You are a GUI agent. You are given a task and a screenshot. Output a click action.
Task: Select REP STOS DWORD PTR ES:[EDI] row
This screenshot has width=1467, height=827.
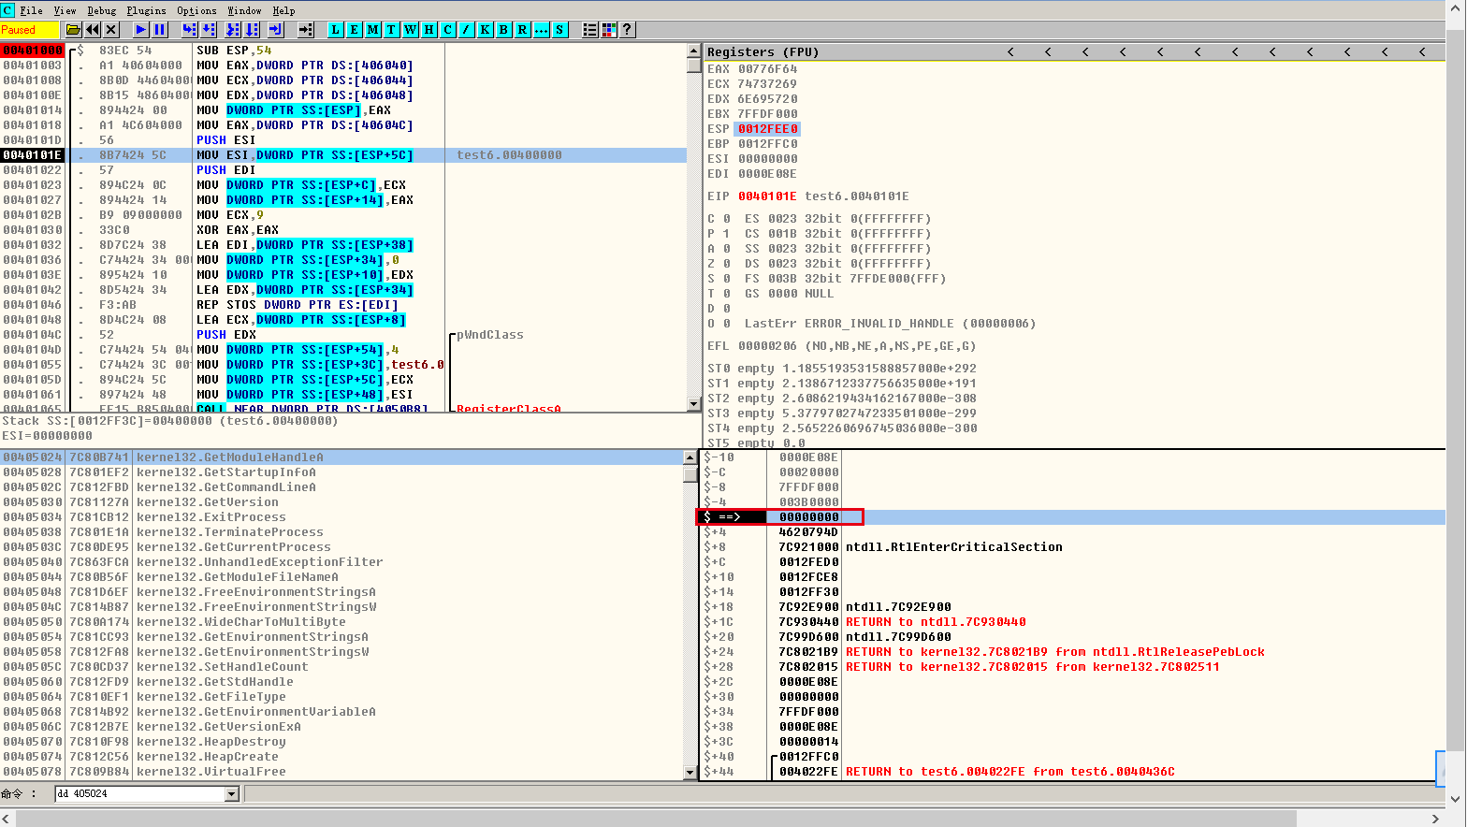point(344,305)
